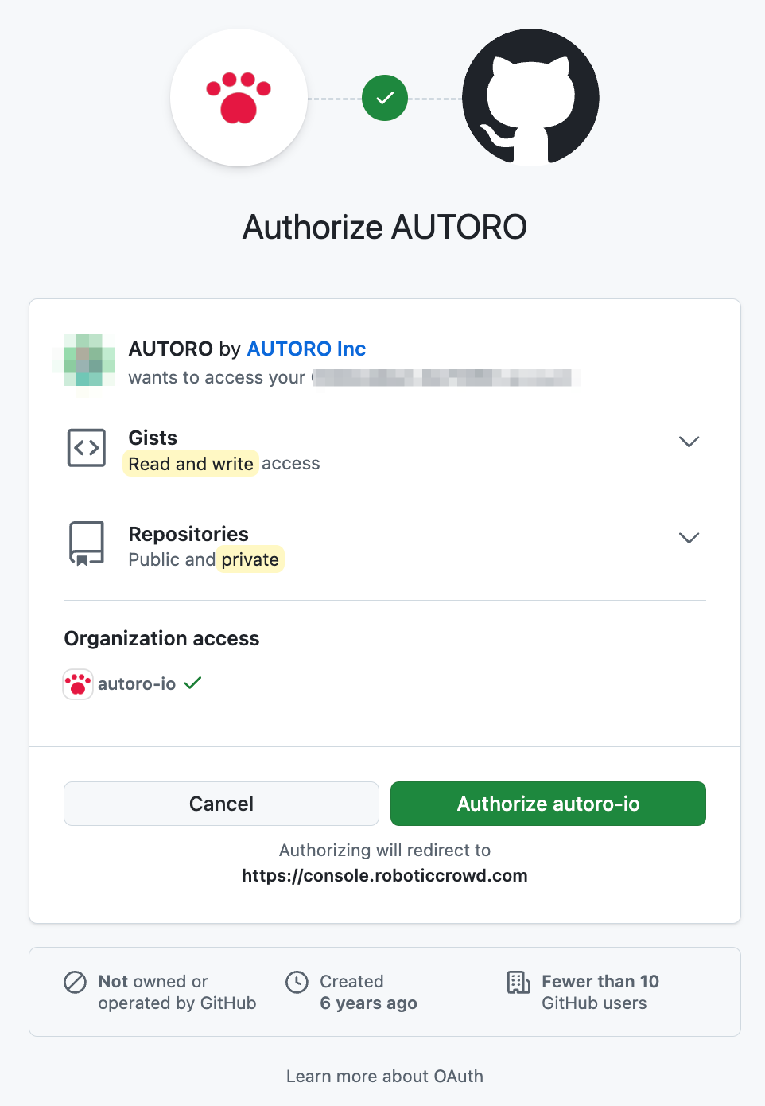Click the AUTORO red paw logo
This screenshot has height=1106, width=765.
pos(239,98)
